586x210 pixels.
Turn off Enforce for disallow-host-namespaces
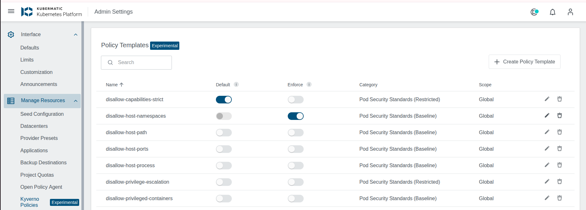(x=295, y=116)
